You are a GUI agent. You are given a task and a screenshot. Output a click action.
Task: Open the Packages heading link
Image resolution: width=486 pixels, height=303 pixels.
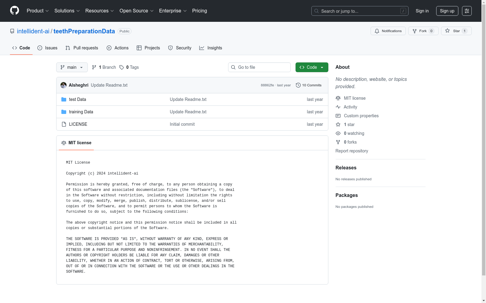point(347,195)
